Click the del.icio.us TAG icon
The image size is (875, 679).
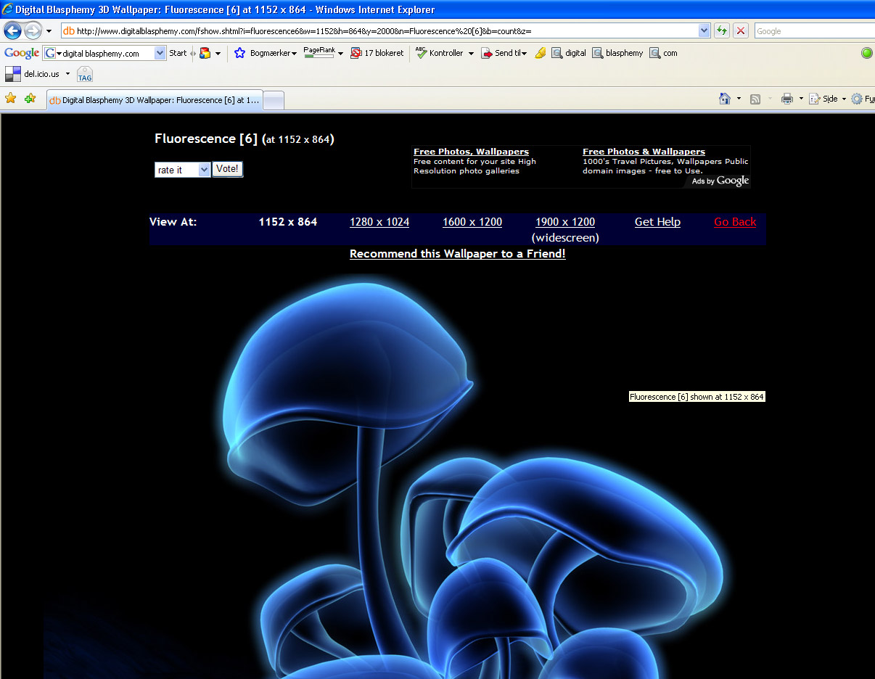coord(85,74)
